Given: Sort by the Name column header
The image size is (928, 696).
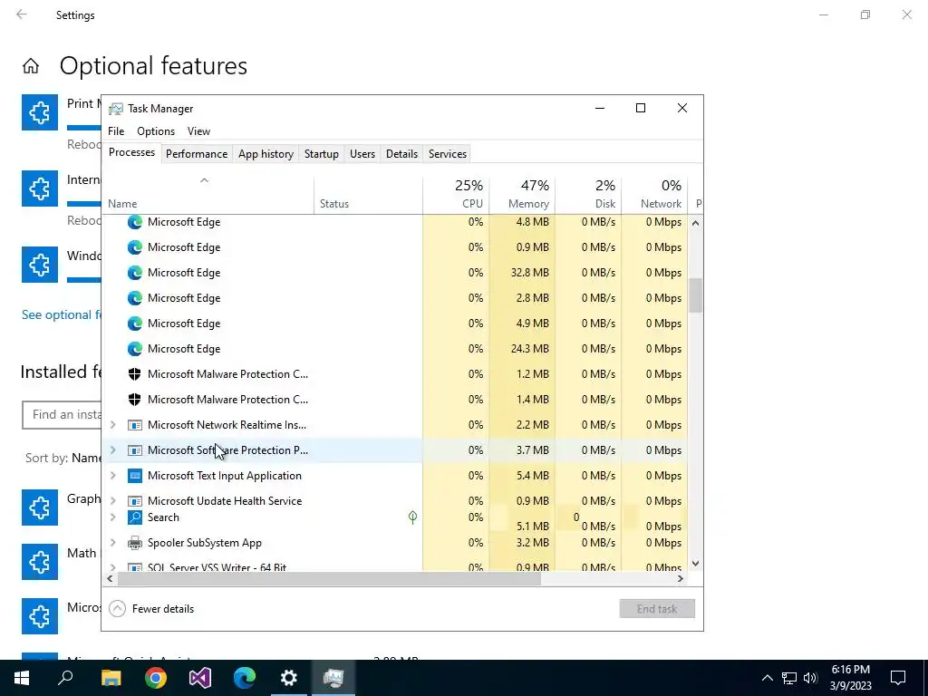Looking at the screenshot, I should 208,194.
